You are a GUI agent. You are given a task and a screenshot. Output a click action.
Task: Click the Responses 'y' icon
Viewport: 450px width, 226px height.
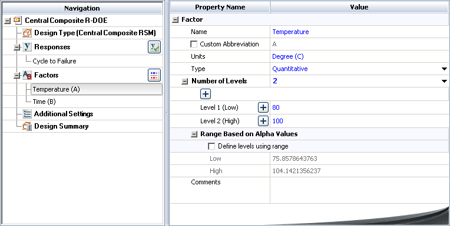pos(27,46)
